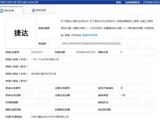Click the 优先权日期 label
This screenshot has height=120, width=160.
click(104, 110)
